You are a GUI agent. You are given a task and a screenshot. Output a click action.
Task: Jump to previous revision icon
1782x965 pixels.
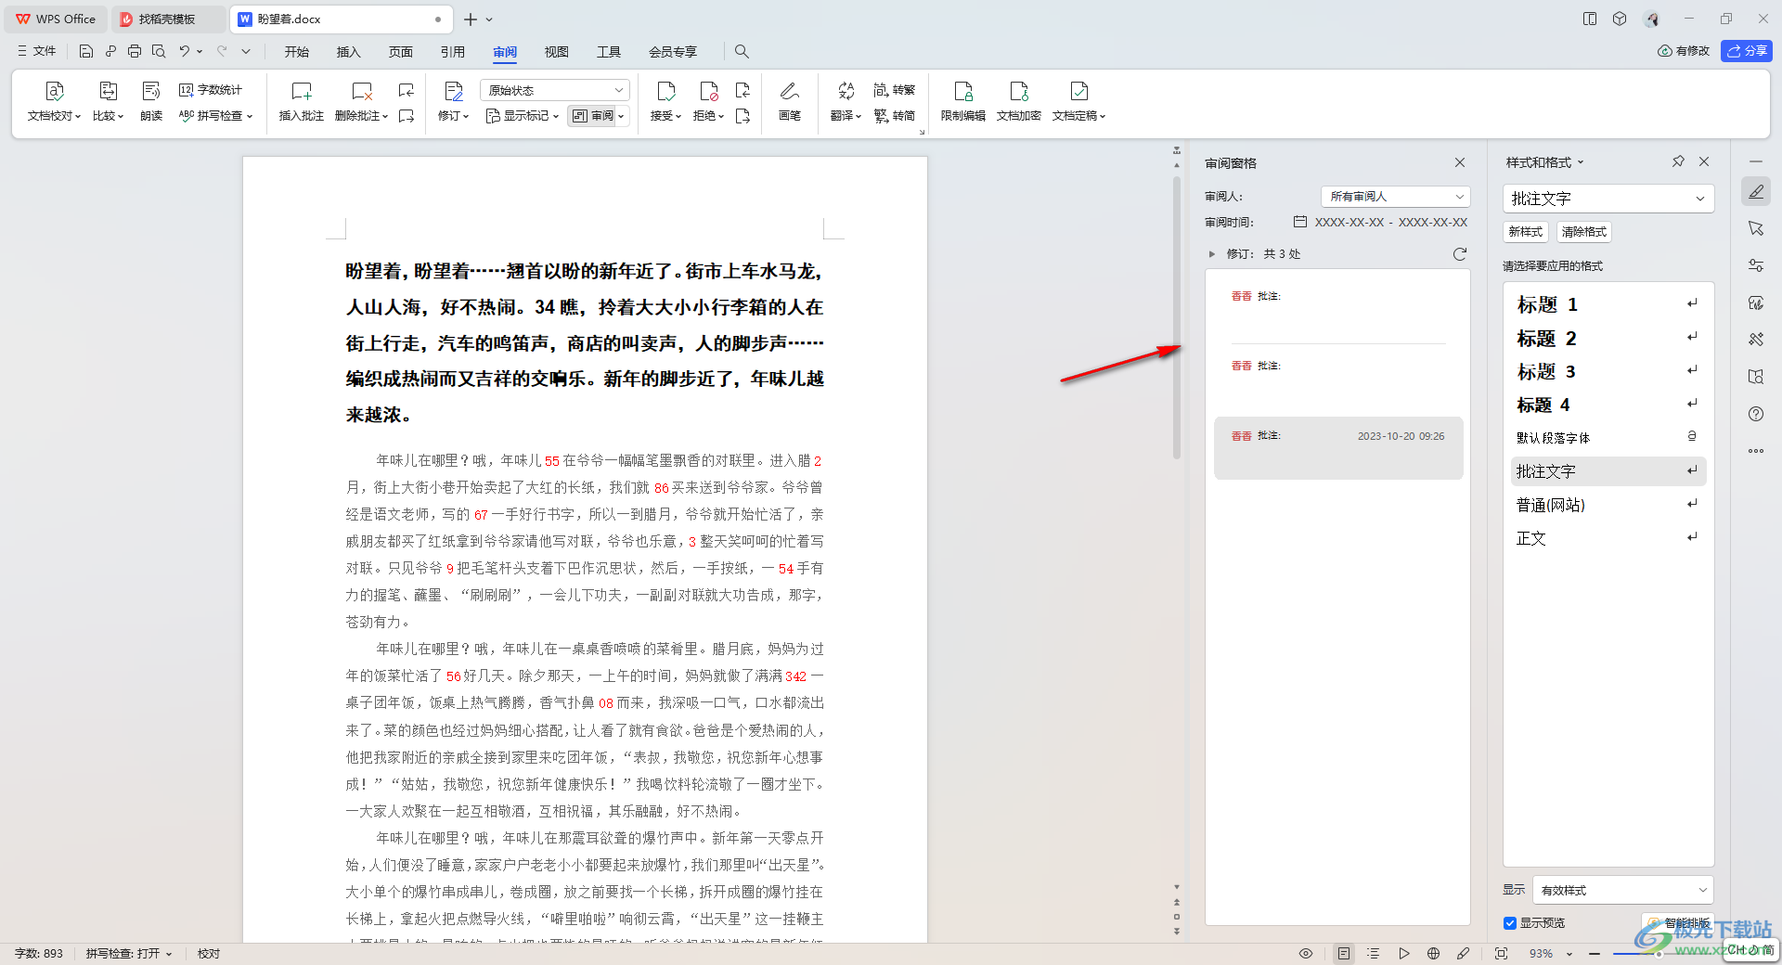[742, 90]
